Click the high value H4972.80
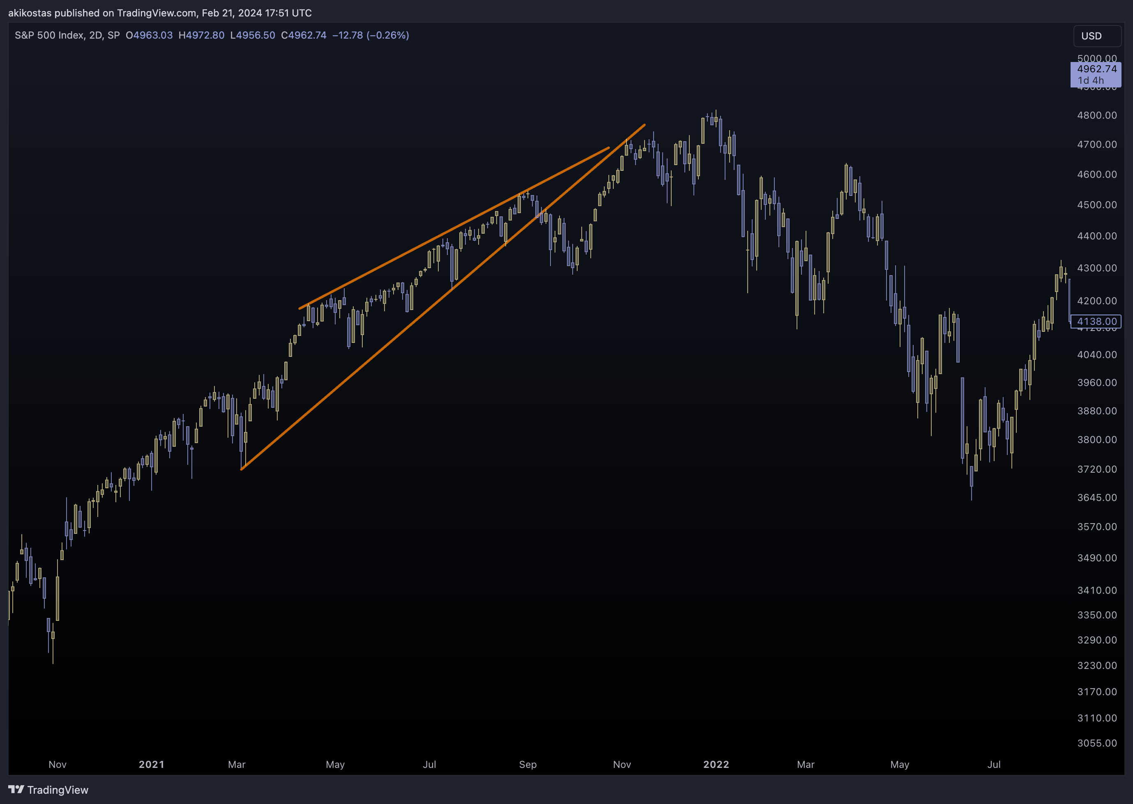This screenshot has height=804, width=1133. pos(202,35)
